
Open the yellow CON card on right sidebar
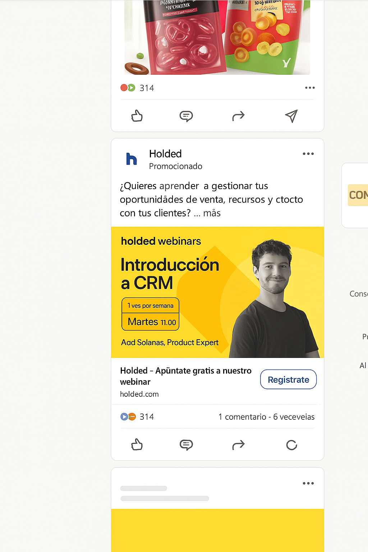[x=358, y=195]
